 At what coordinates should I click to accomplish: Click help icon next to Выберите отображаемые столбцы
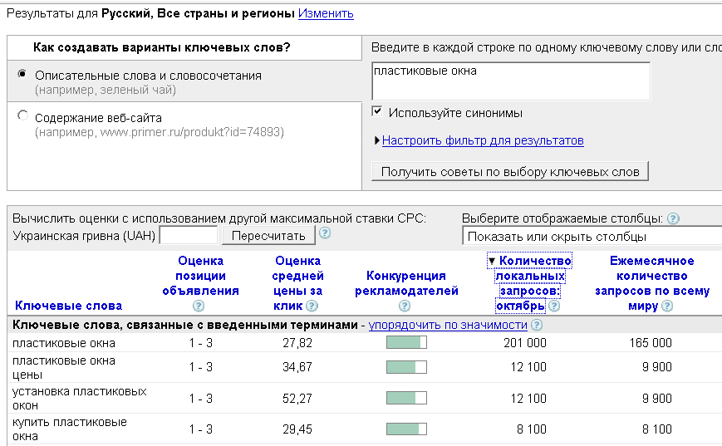click(x=673, y=218)
